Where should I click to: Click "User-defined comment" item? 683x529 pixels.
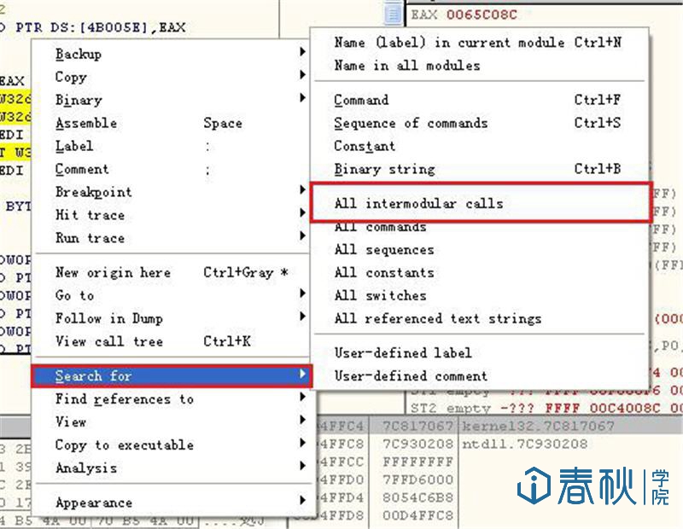tap(411, 375)
